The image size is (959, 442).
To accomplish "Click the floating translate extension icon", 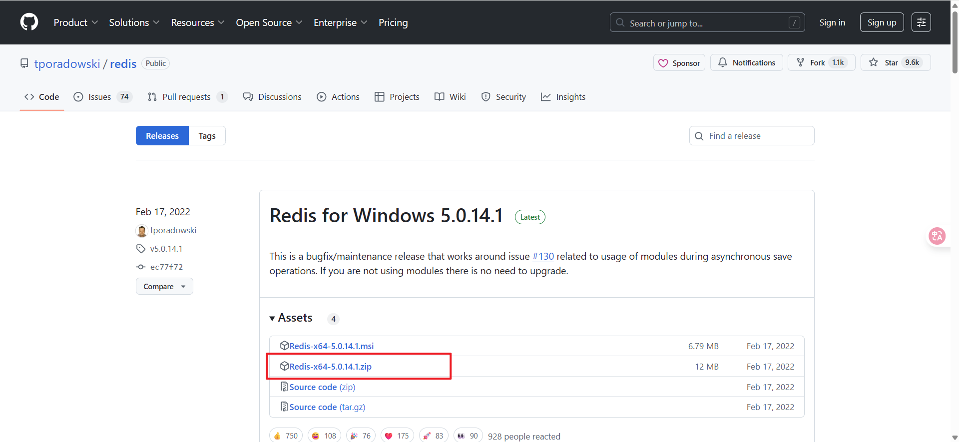I will point(937,236).
